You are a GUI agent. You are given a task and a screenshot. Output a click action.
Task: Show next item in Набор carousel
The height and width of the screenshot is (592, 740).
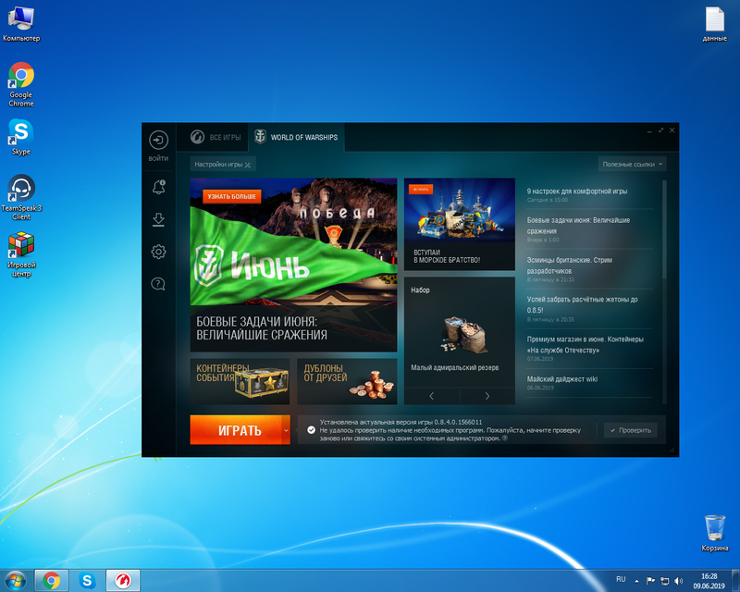pyautogui.click(x=487, y=396)
